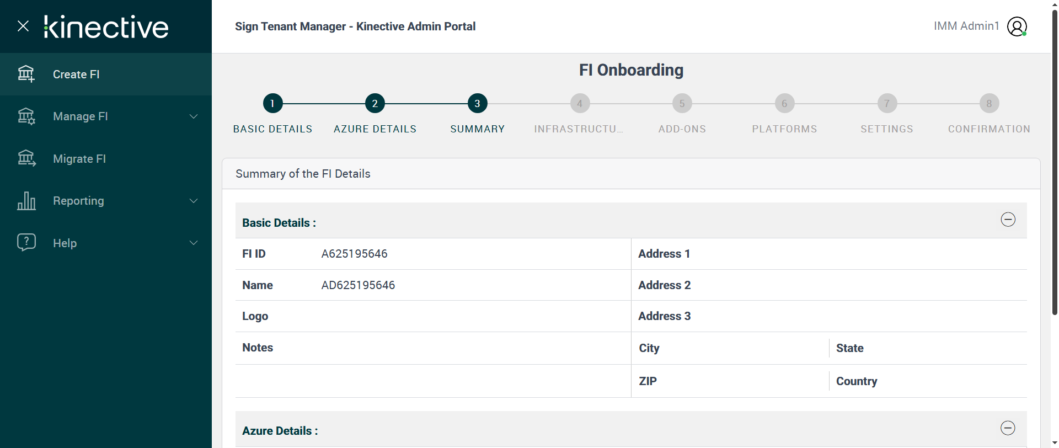Close the sidebar with the X icon
This screenshot has height=448, width=1059.
23,26
